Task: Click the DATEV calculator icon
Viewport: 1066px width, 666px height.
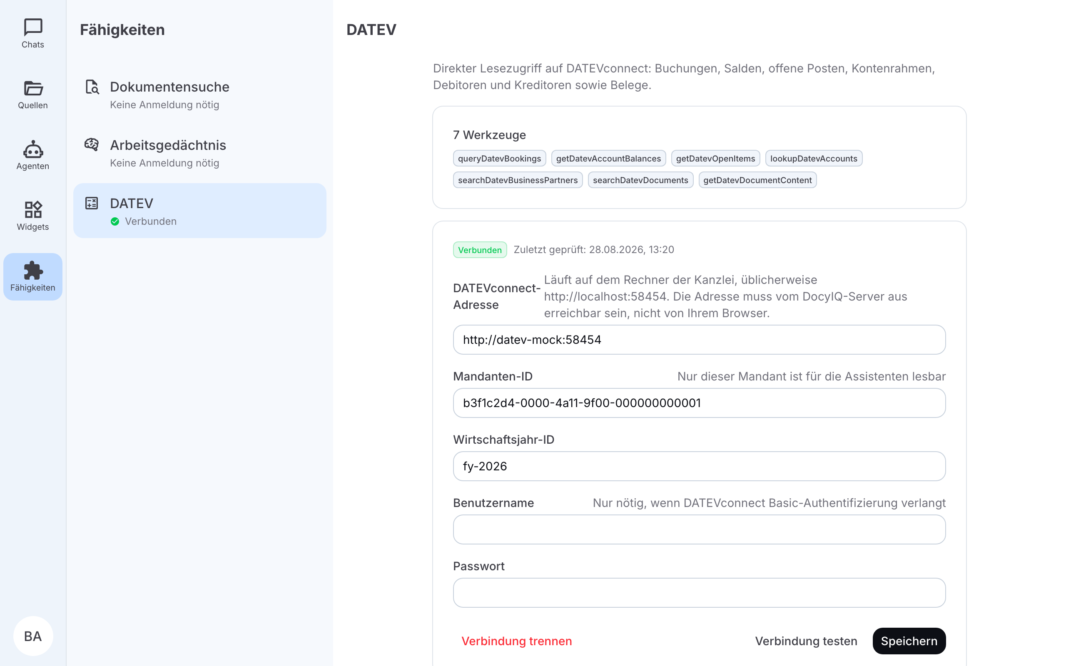Action: coord(92,203)
